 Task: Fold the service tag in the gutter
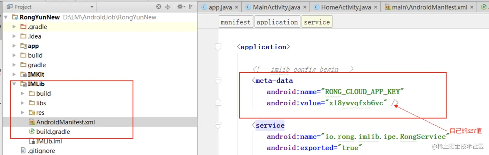pyautogui.click(x=218, y=125)
